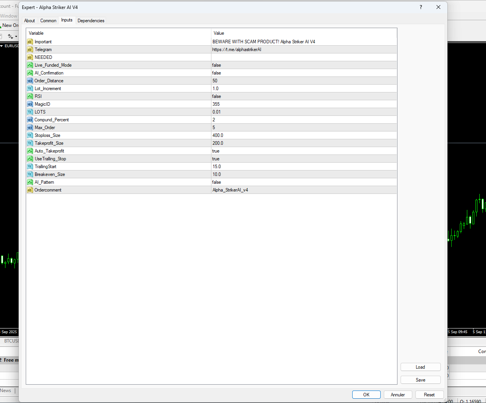
Task: Select the Breakeven_Size value '10.0'
Action: click(304, 174)
